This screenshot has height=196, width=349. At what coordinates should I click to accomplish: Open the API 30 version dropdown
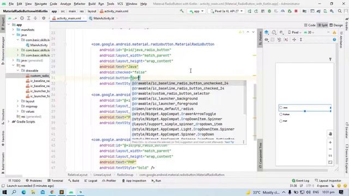point(309,33)
